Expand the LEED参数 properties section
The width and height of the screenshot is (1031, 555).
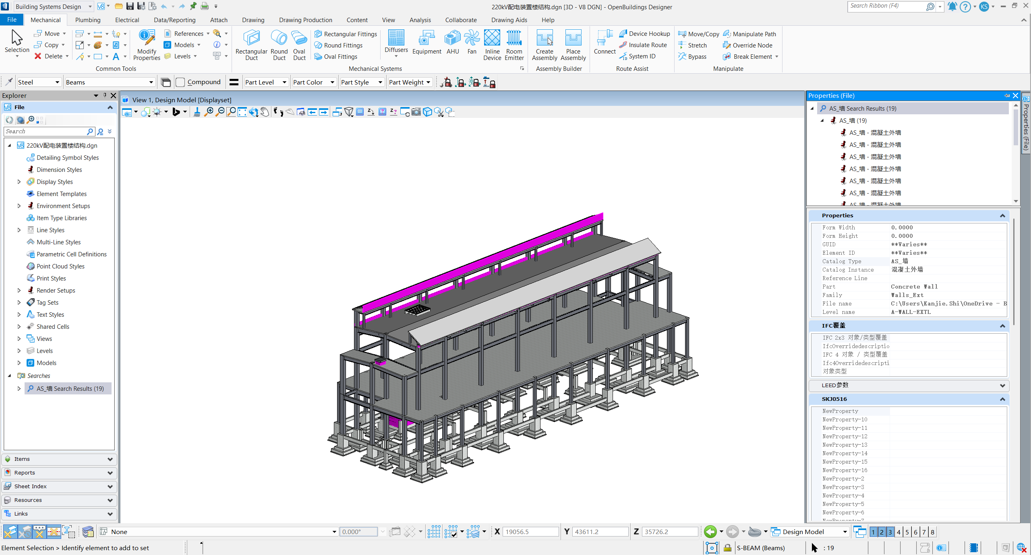click(1002, 386)
